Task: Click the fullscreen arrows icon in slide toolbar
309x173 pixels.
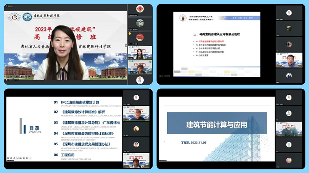Action: pos(18,158)
